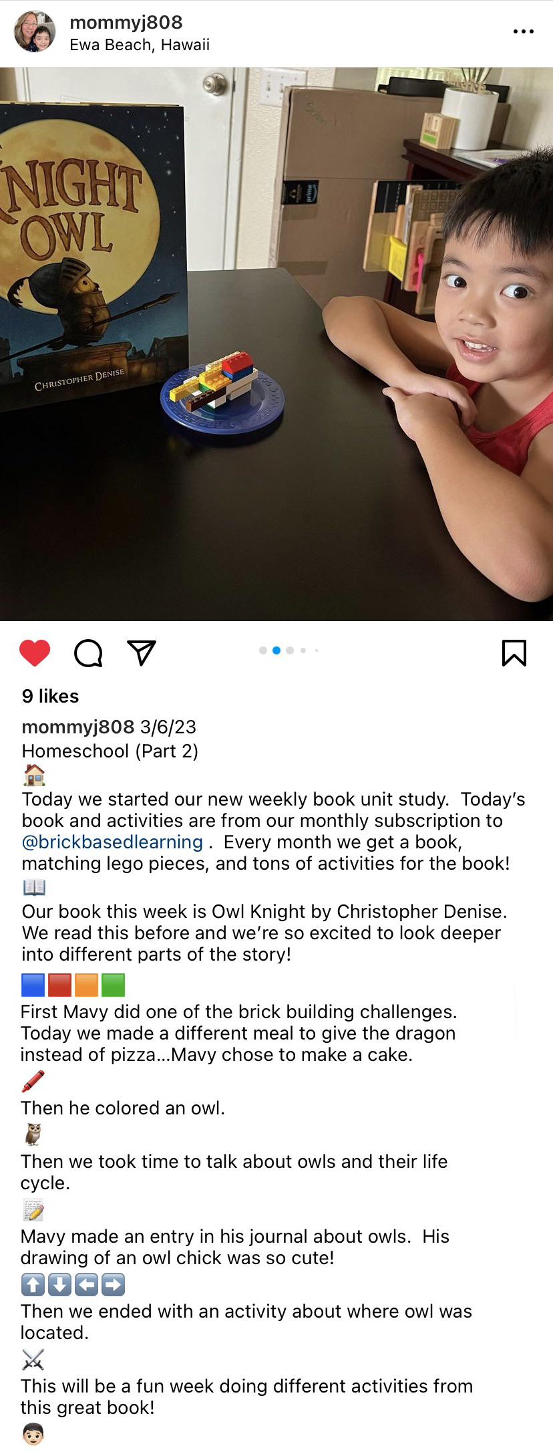Tap the open book emoji
Image resolution: width=553 pixels, height=1452 pixels.
[x=34, y=887]
